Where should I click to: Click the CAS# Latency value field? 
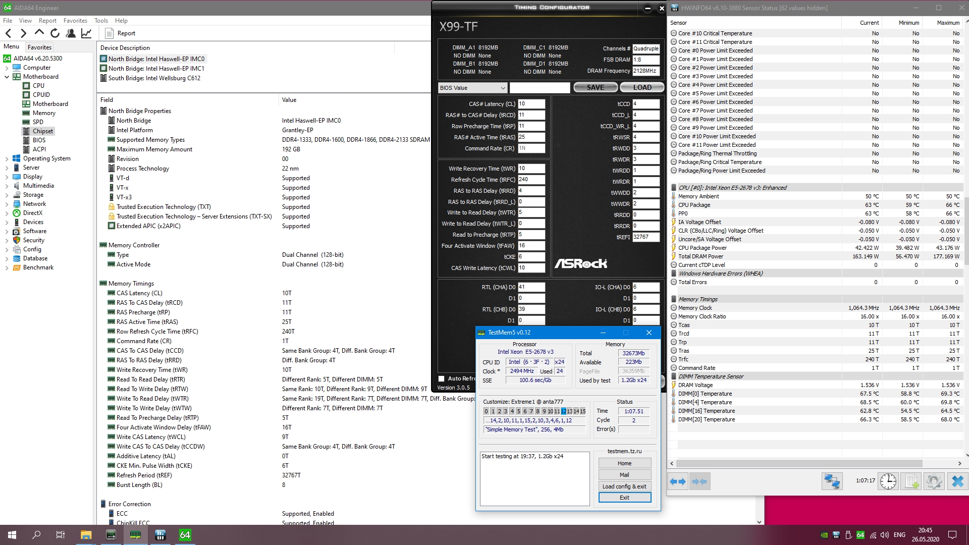point(531,104)
